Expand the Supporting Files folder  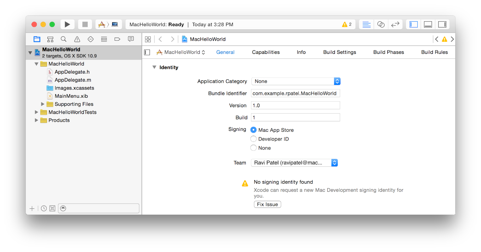coord(43,104)
